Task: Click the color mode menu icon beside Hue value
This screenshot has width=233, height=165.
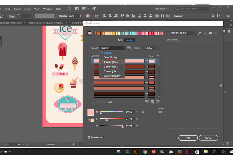Action: point(143,112)
